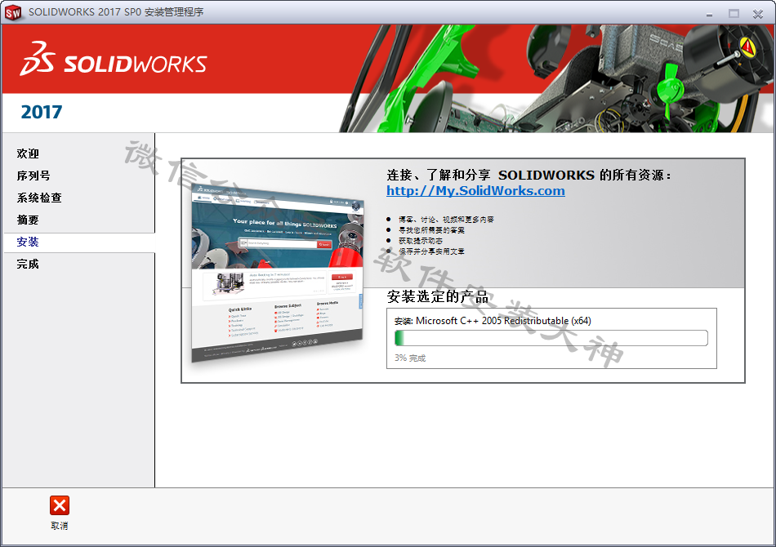Click the SOLIDWORKS logo in the banner
This screenshot has width=776, height=547.
click(x=114, y=60)
